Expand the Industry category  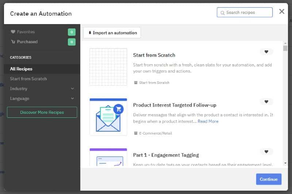click(x=42, y=89)
